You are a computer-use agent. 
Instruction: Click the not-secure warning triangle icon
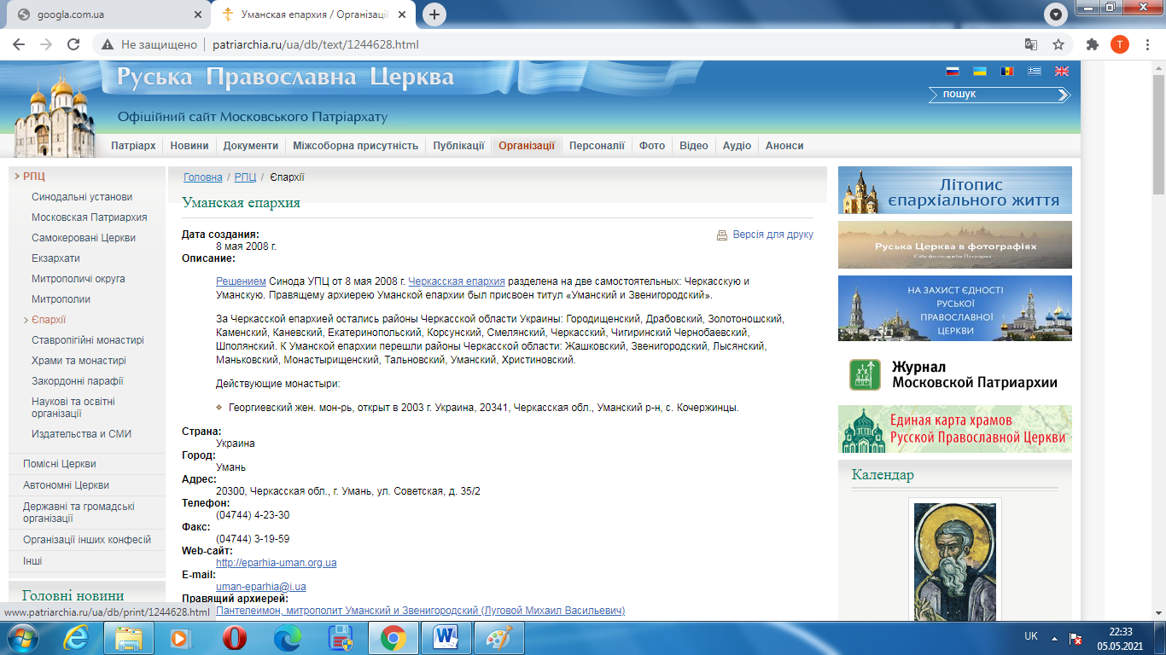point(108,44)
